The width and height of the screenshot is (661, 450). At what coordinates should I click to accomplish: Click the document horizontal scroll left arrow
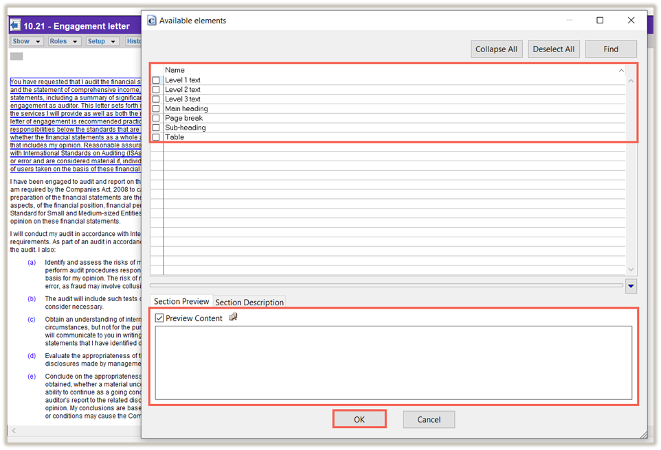(x=14, y=430)
